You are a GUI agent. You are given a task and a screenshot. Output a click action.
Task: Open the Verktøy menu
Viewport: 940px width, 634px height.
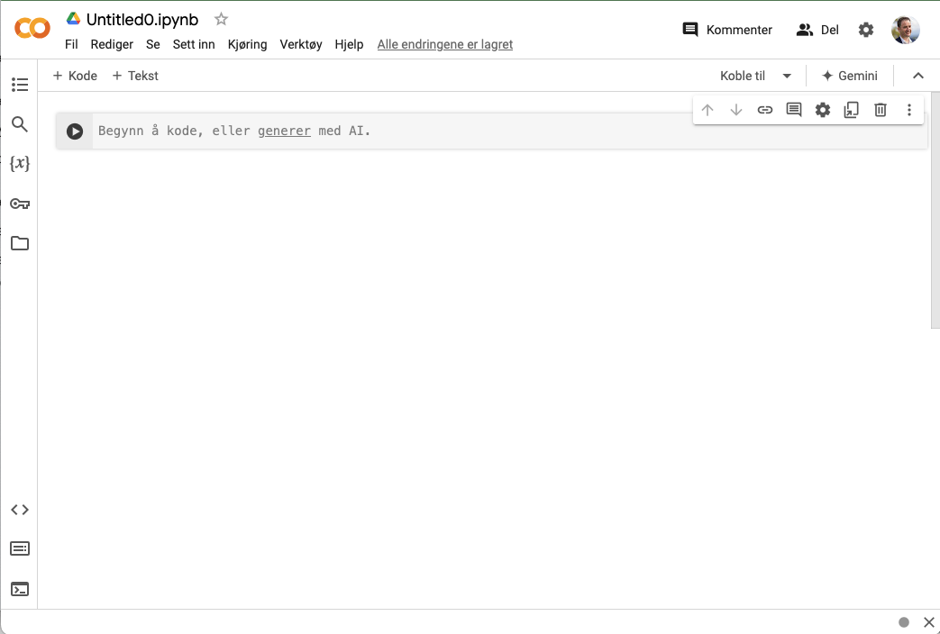(x=301, y=44)
